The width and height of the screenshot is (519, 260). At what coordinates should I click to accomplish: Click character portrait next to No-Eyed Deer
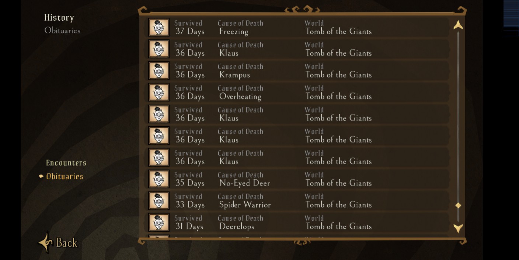[x=159, y=179]
